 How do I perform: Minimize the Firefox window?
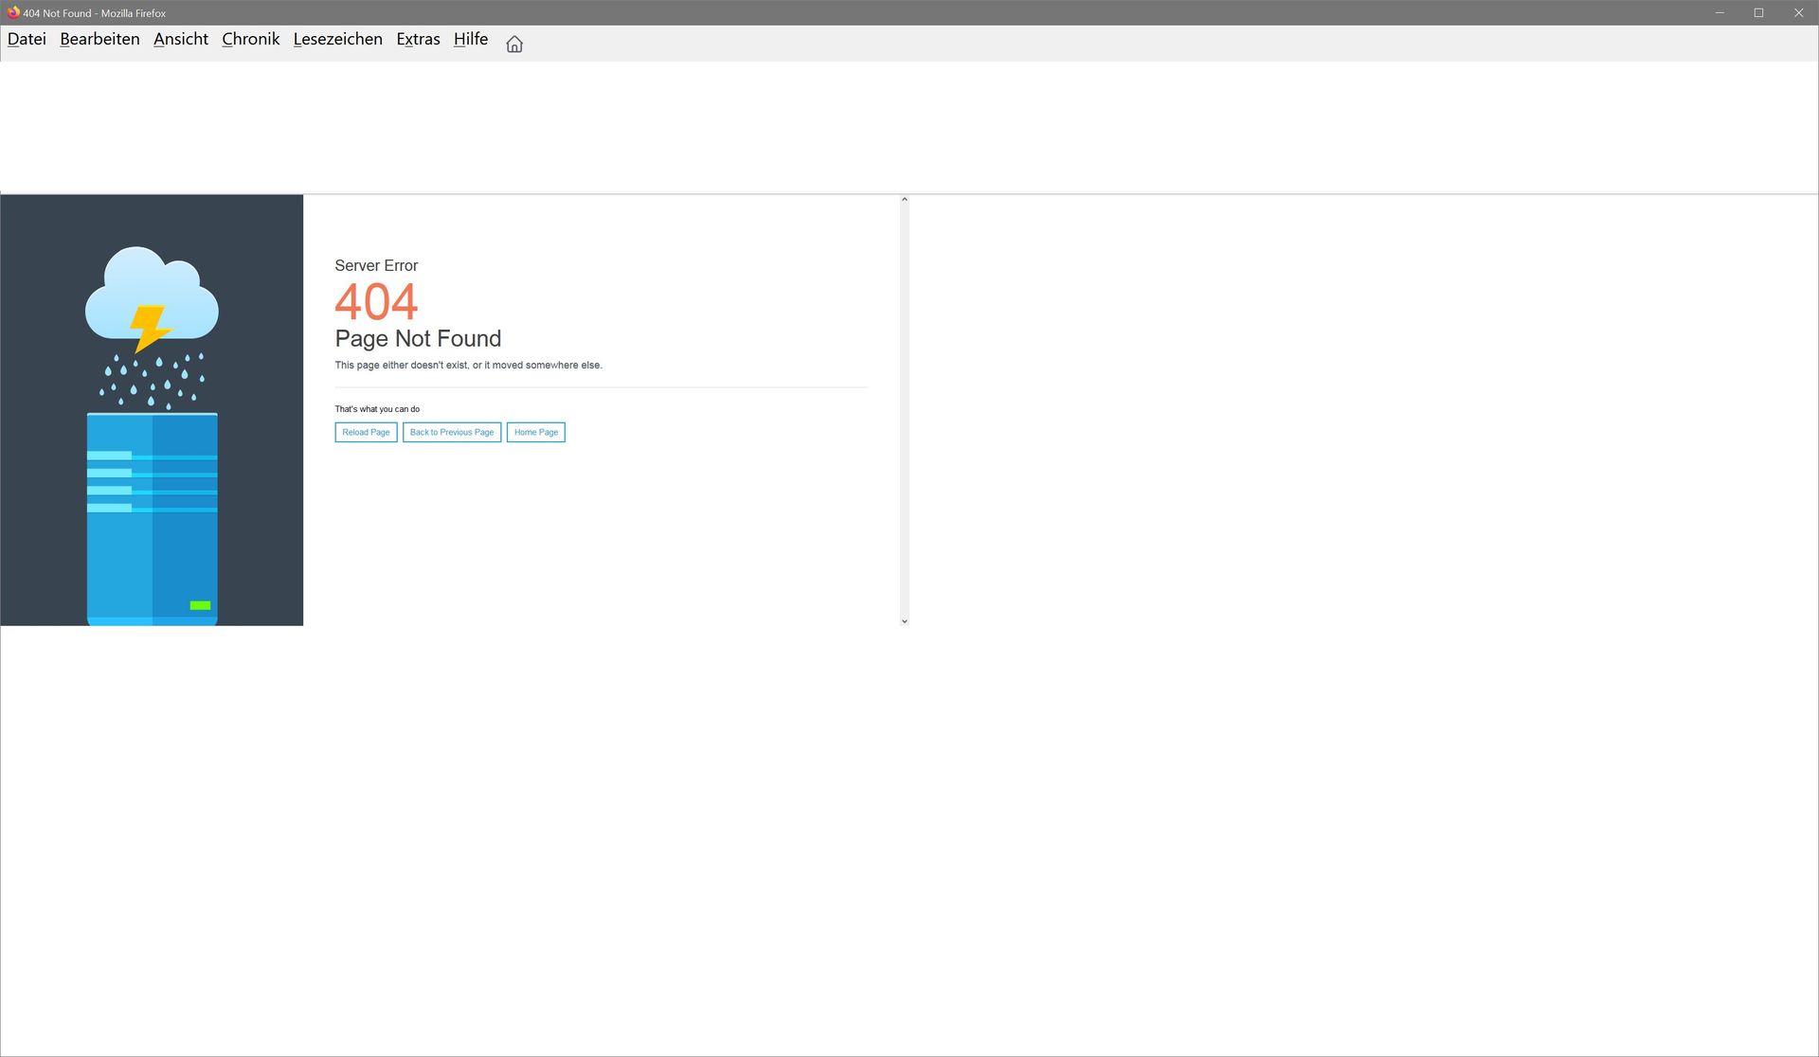click(x=1719, y=12)
